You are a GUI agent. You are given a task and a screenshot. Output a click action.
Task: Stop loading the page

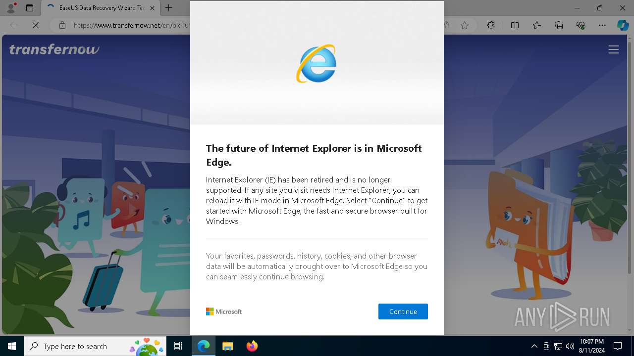36,25
